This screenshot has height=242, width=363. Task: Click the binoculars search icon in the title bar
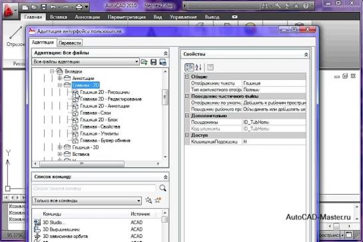pos(264,6)
